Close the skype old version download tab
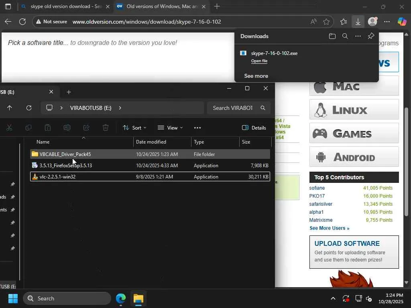The image size is (411, 308). coord(108,6)
